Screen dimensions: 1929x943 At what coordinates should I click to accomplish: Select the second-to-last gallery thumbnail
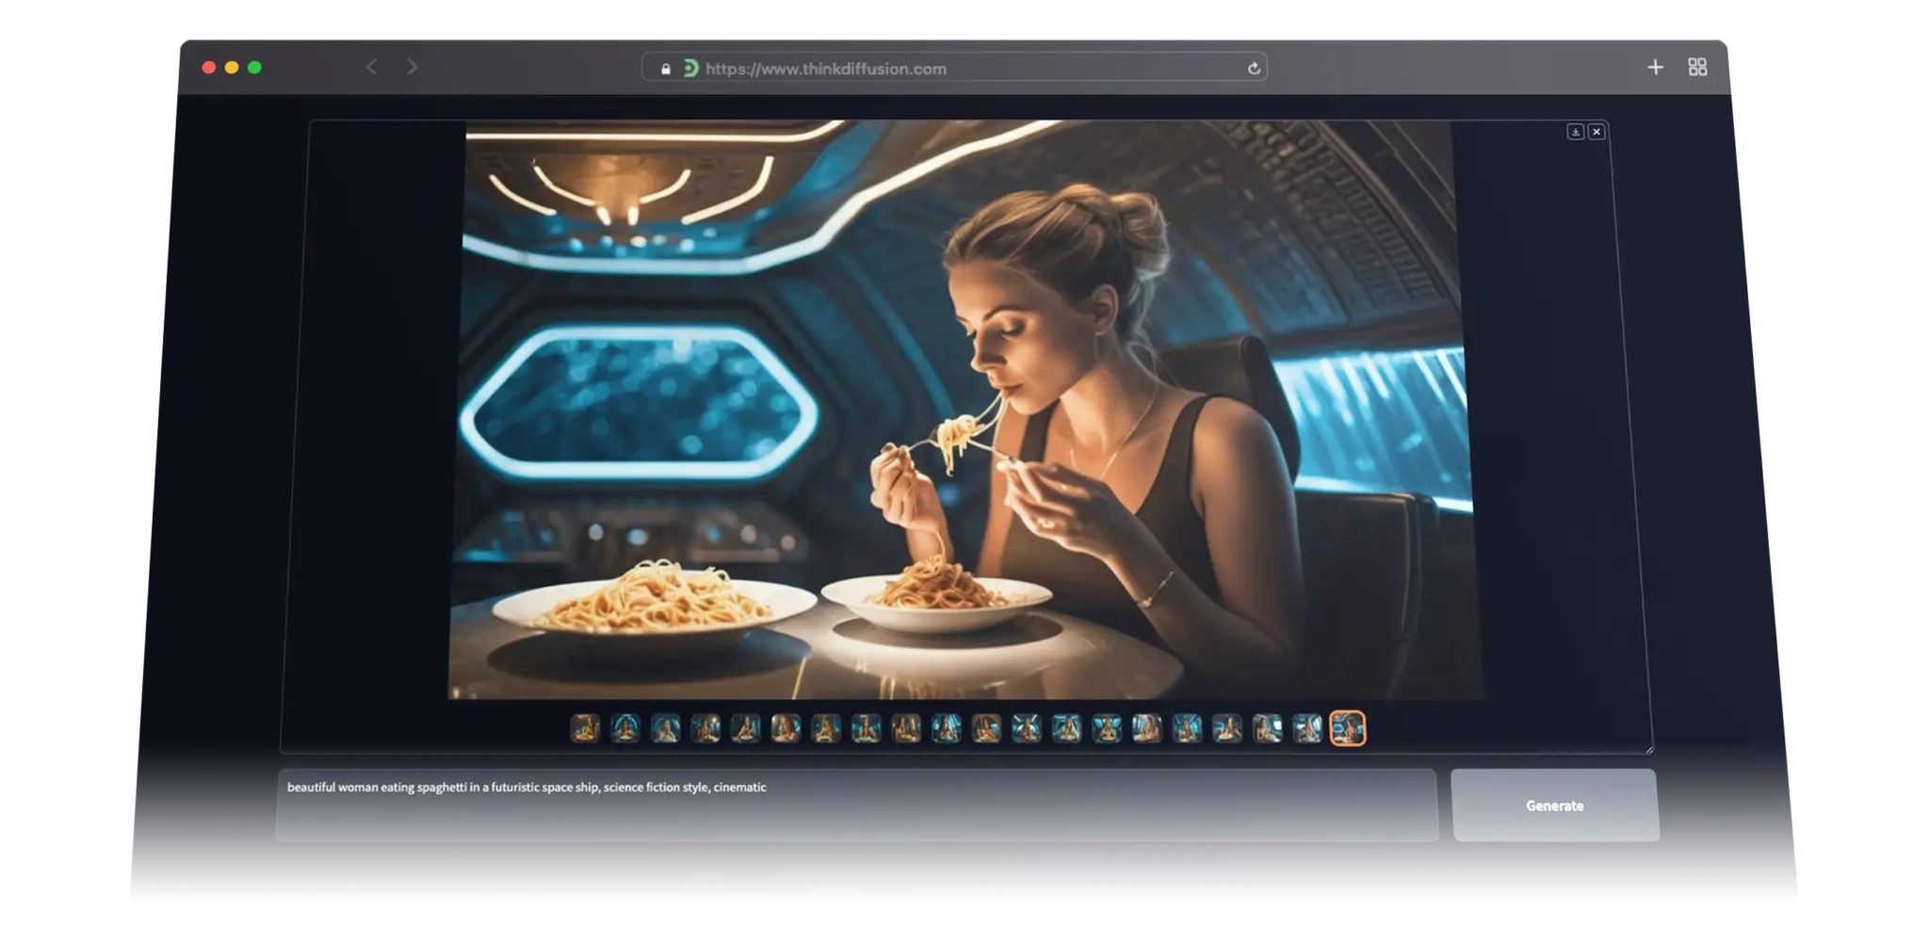point(1307,728)
